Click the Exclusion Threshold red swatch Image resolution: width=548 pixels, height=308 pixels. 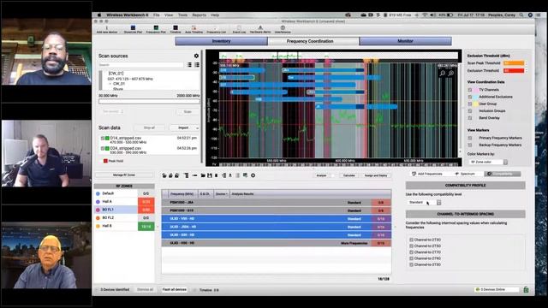coord(514,70)
